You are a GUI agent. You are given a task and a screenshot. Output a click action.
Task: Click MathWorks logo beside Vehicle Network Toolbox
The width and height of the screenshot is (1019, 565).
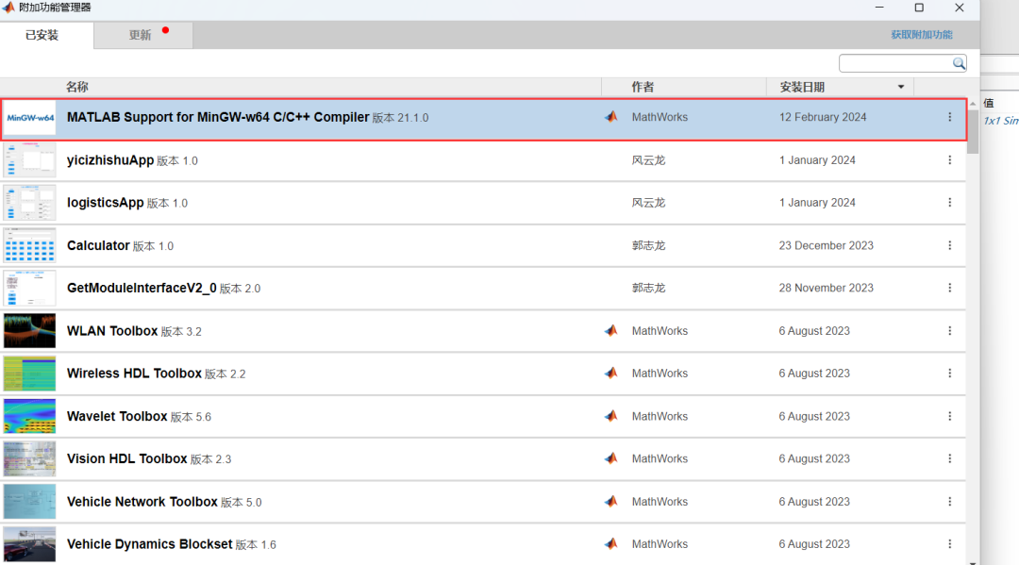[610, 502]
